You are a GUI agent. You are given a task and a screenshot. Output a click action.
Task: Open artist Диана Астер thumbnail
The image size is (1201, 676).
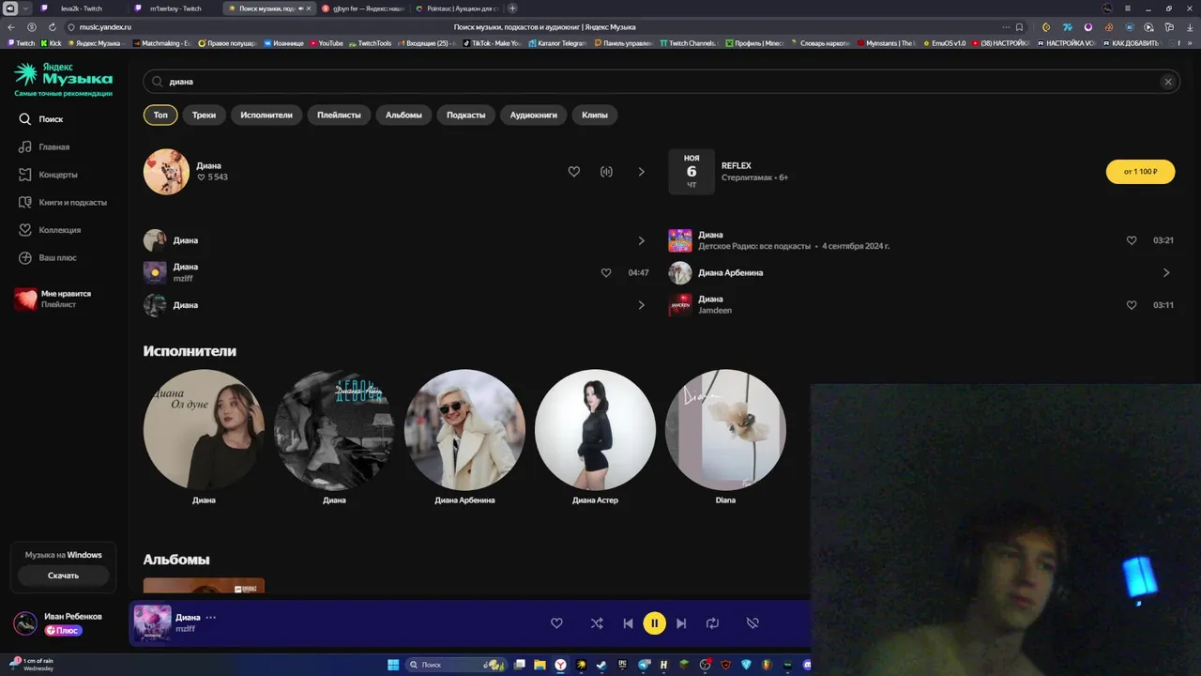[595, 429]
